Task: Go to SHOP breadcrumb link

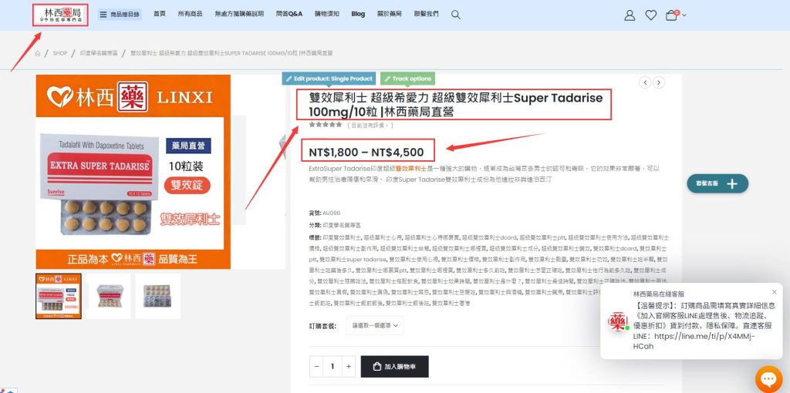Action: click(60, 53)
